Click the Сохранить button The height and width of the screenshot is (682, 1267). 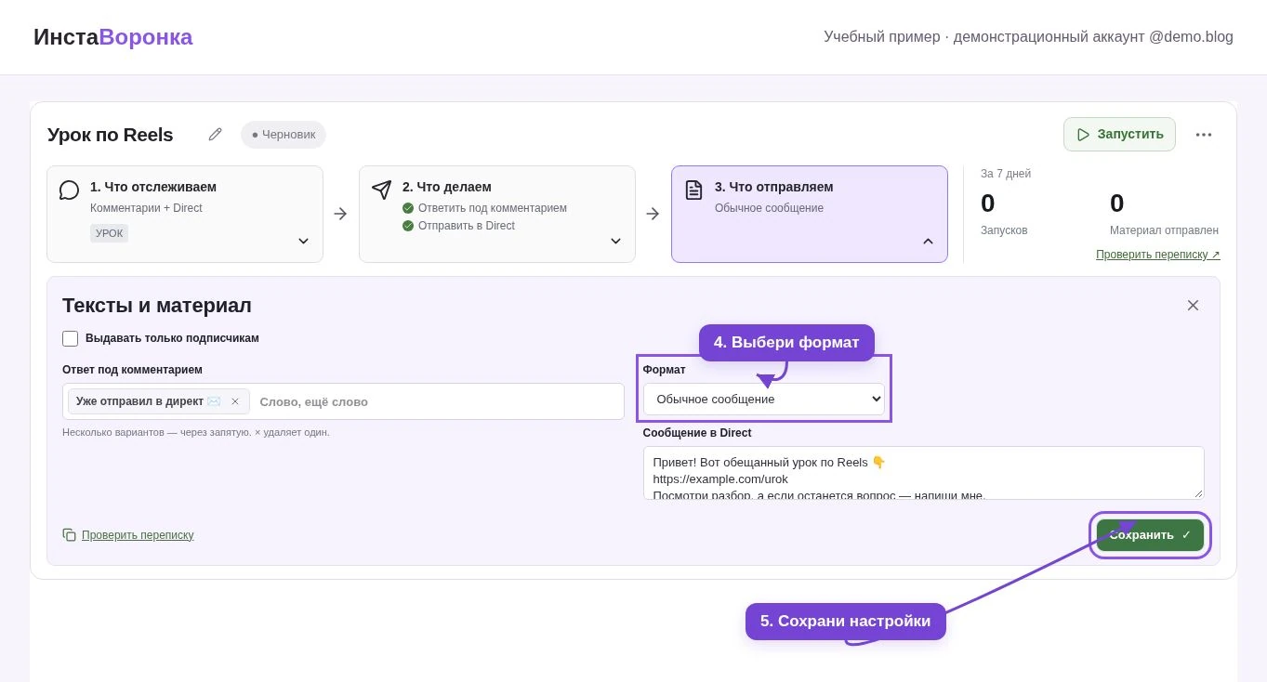pyautogui.click(x=1150, y=535)
